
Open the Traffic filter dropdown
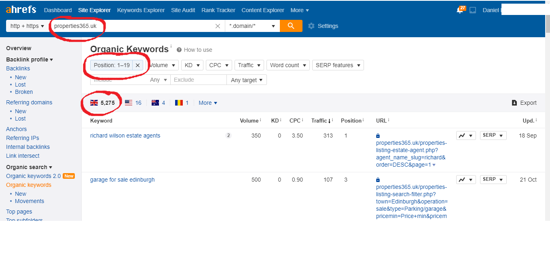click(249, 65)
